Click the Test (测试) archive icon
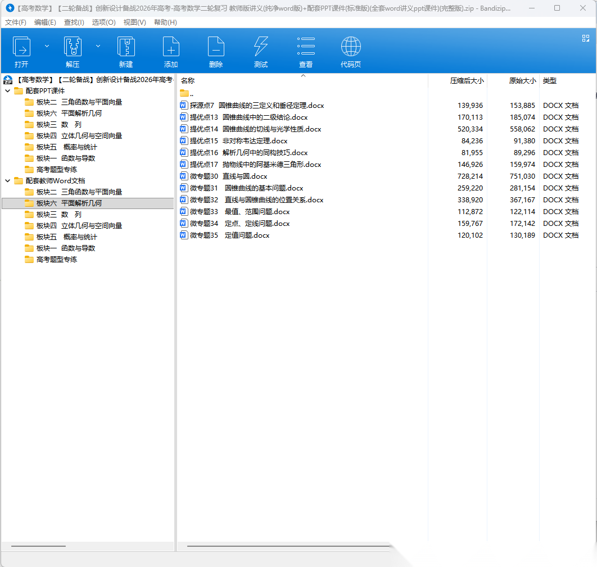 coord(261,47)
